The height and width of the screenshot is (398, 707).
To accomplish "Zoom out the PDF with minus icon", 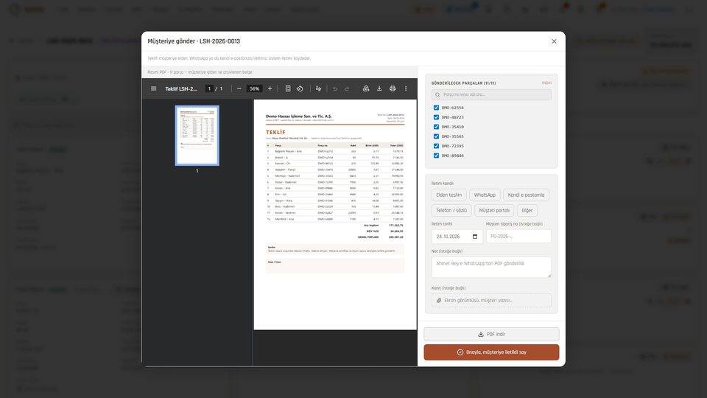I will [x=239, y=88].
